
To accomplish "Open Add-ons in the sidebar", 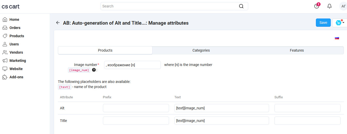I will [x=16, y=77].
